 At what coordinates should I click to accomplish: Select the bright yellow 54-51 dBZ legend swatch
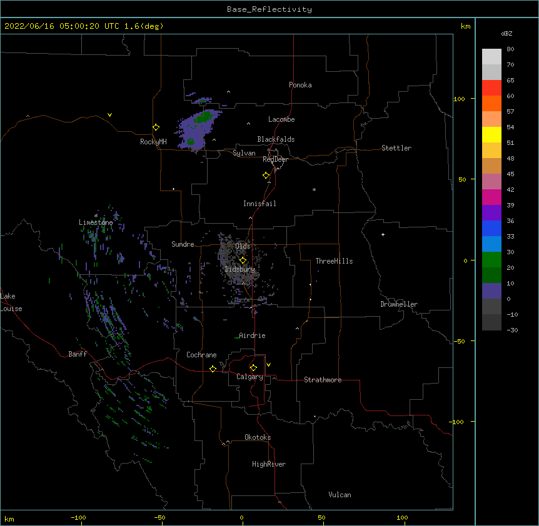coord(491,134)
